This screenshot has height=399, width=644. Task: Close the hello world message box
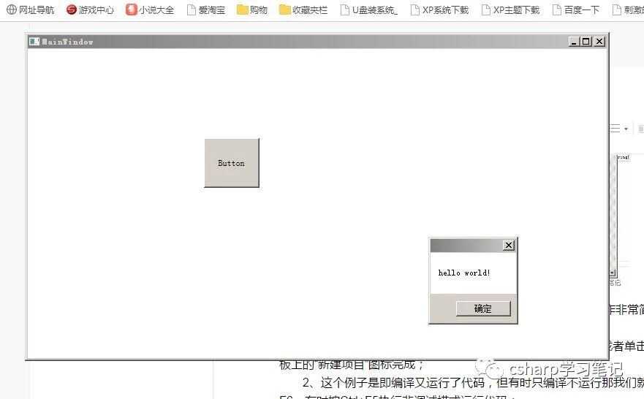(509, 245)
